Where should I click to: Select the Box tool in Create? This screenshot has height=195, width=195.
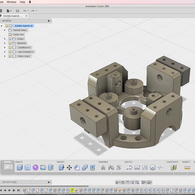[x=19, y=168]
